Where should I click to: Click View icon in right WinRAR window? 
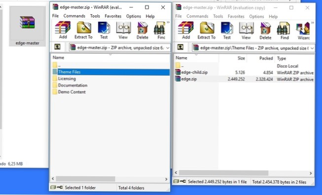click(246, 30)
